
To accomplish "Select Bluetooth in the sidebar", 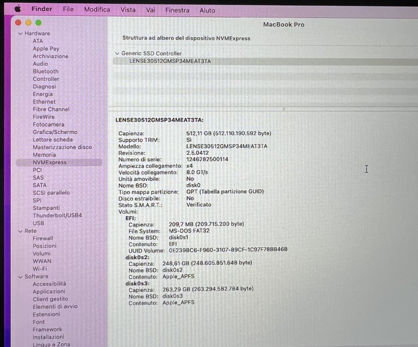I will tap(46, 71).
